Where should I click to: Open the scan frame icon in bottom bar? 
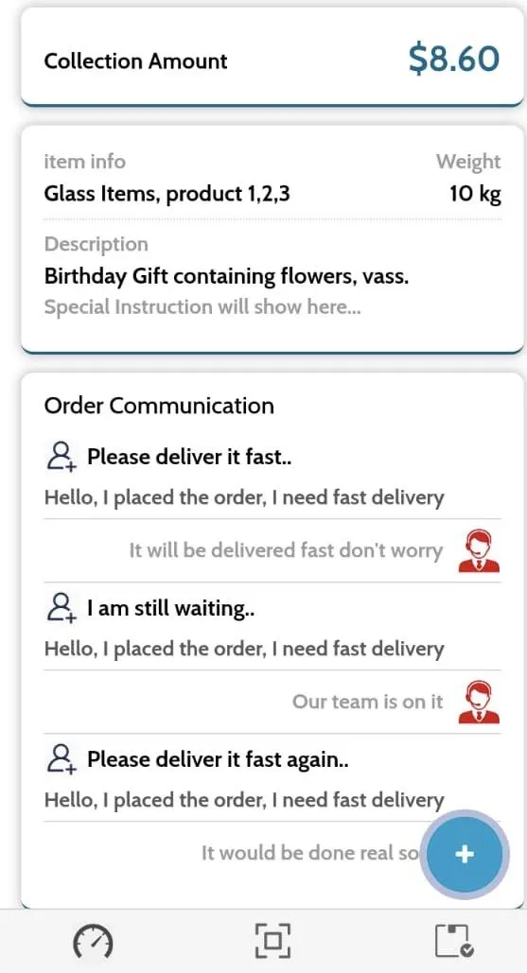click(x=272, y=942)
